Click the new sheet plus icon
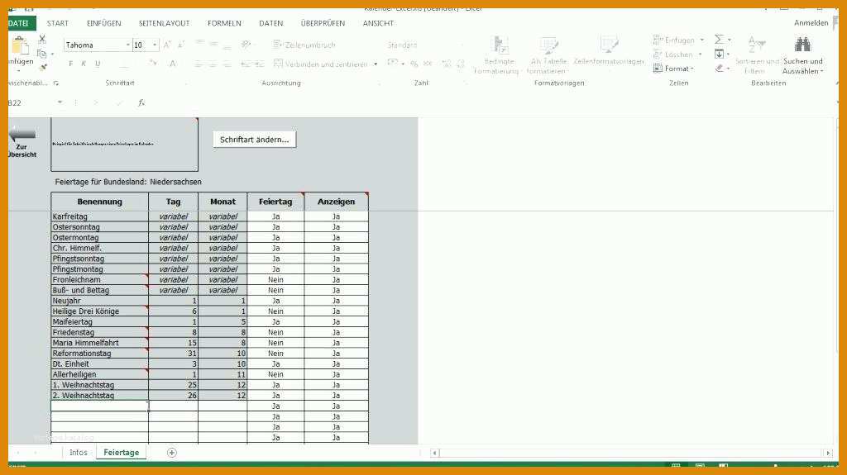The image size is (847, 475). click(172, 453)
